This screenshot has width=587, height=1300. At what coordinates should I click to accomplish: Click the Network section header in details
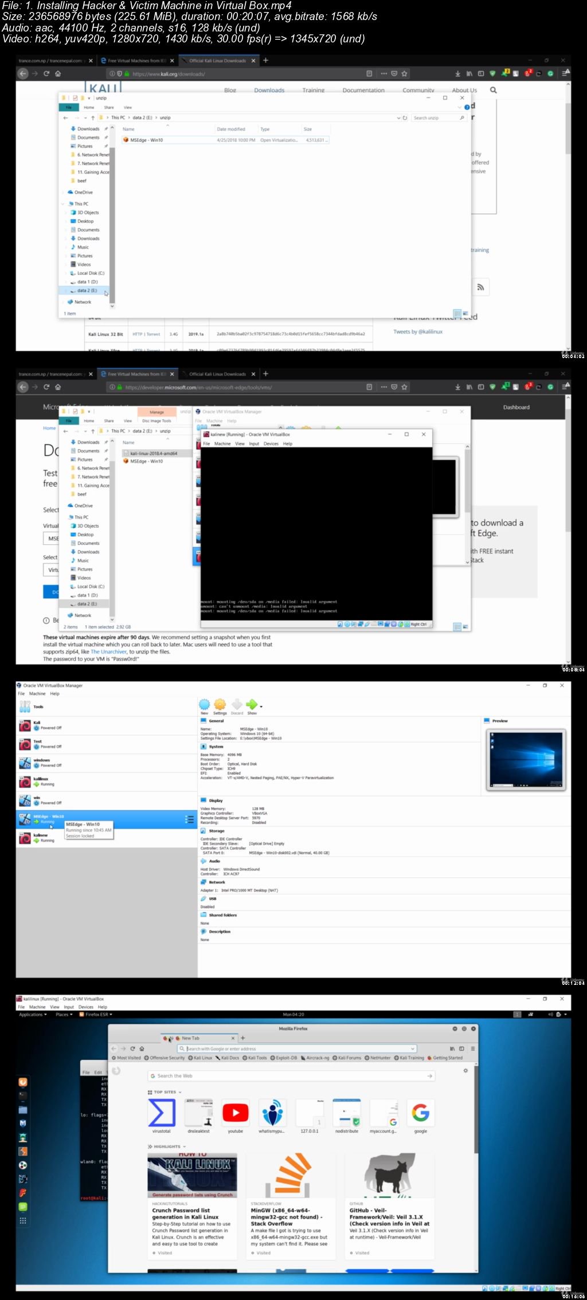click(217, 882)
